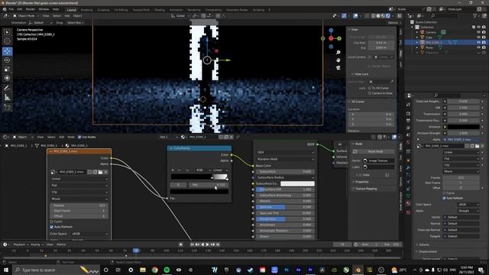Select the Annotate pencil tool

point(7,89)
